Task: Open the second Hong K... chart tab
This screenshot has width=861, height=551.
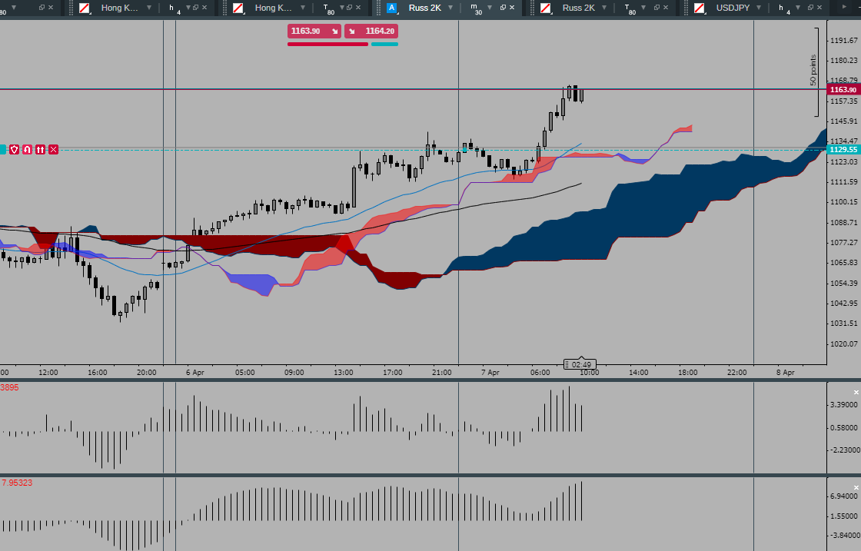Action: click(273, 8)
